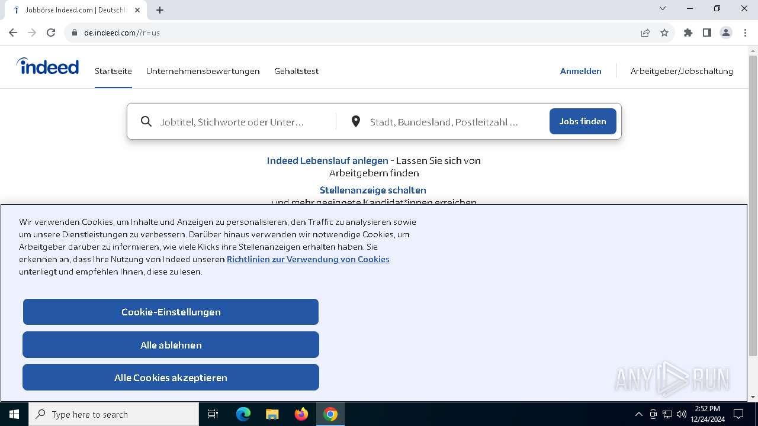Click the address bar URL
The height and width of the screenshot is (426, 758).
[x=122, y=33]
